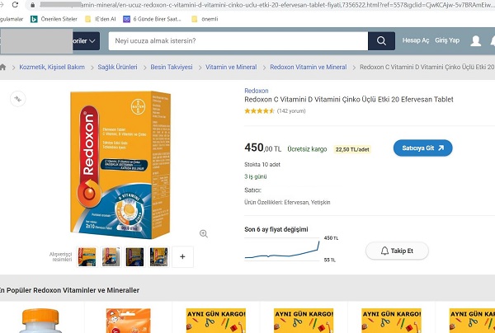495x333 pixels.
Task: Open the Besin Takviyesi breadcrumb
Action: 172,67
